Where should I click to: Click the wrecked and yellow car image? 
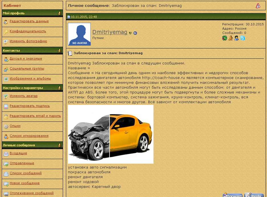coord(111,134)
